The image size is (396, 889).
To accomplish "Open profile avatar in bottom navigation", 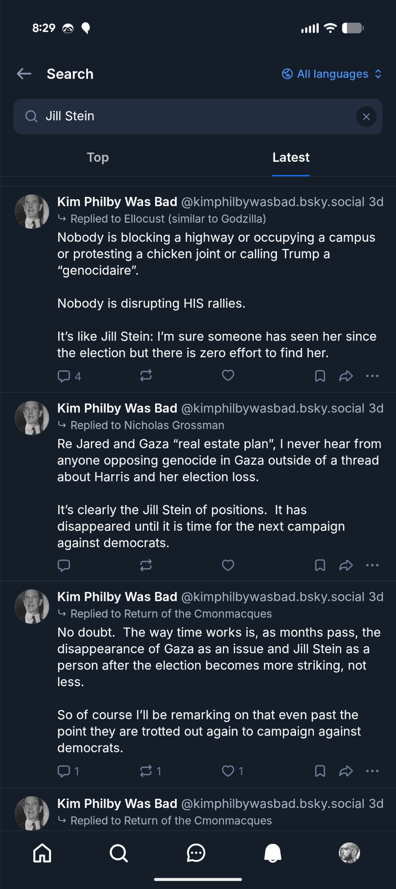I will [350, 853].
